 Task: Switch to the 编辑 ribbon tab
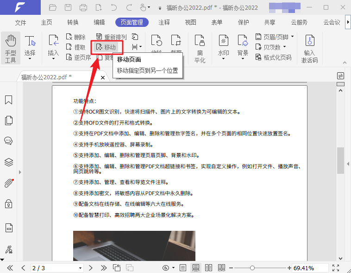tap(99, 22)
